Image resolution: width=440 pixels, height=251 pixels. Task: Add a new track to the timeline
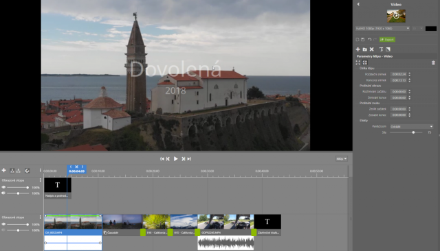point(4,170)
